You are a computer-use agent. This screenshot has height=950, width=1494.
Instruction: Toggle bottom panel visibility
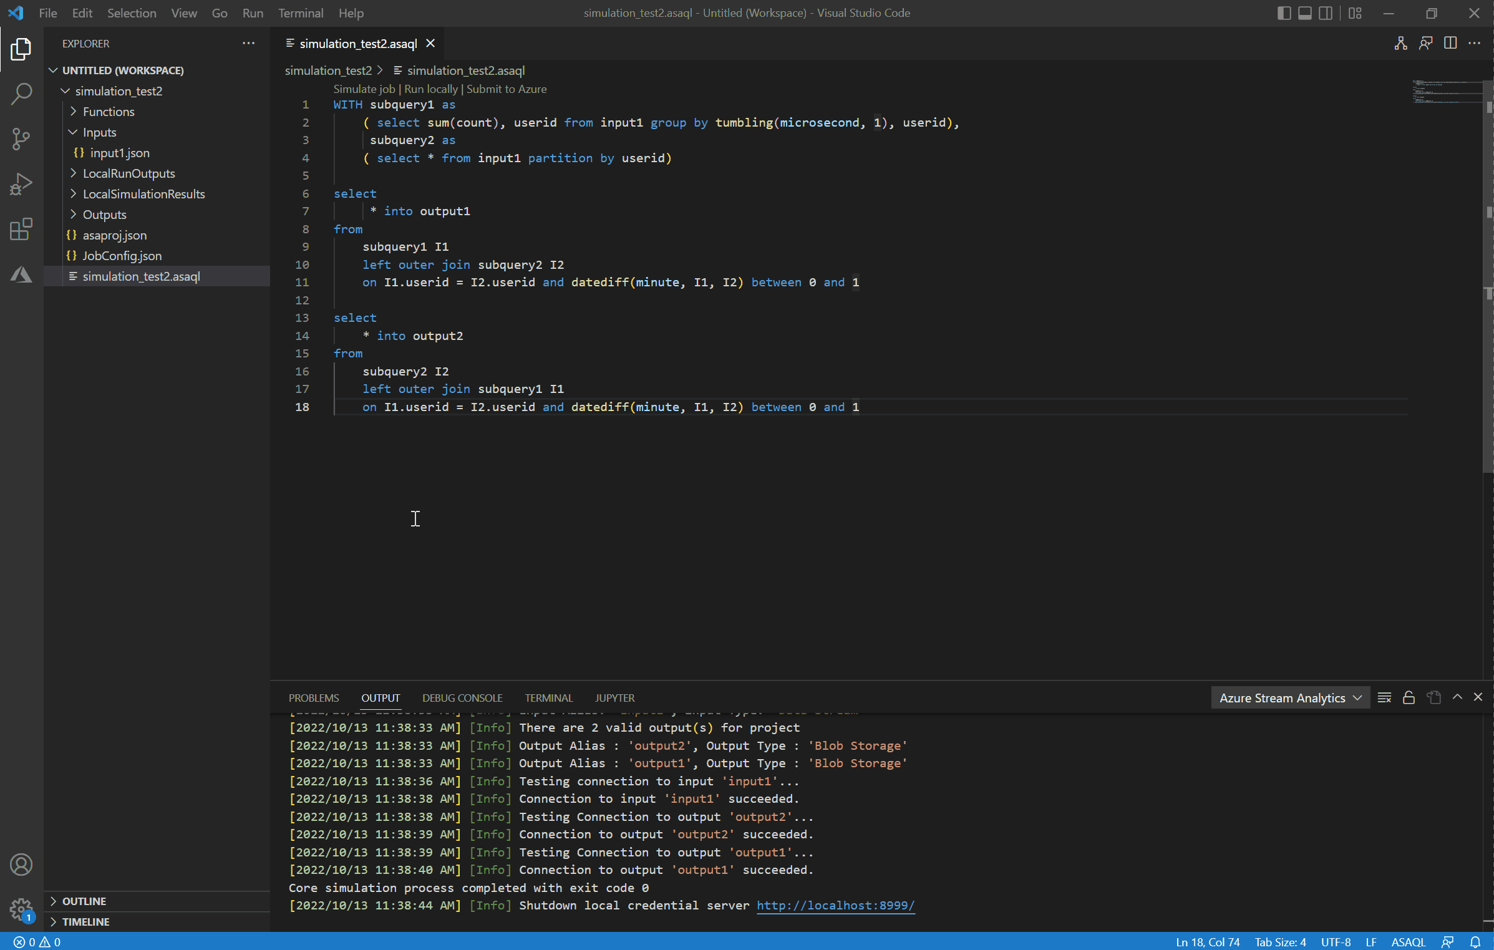pyautogui.click(x=1304, y=13)
